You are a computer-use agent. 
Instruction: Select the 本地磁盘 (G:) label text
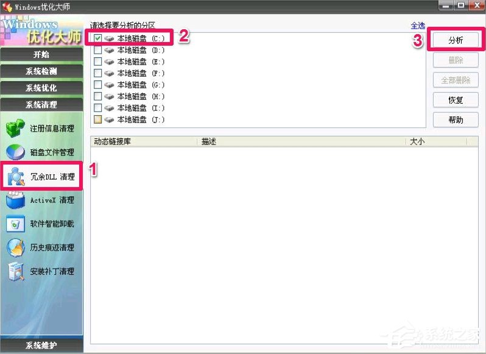point(141,85)
